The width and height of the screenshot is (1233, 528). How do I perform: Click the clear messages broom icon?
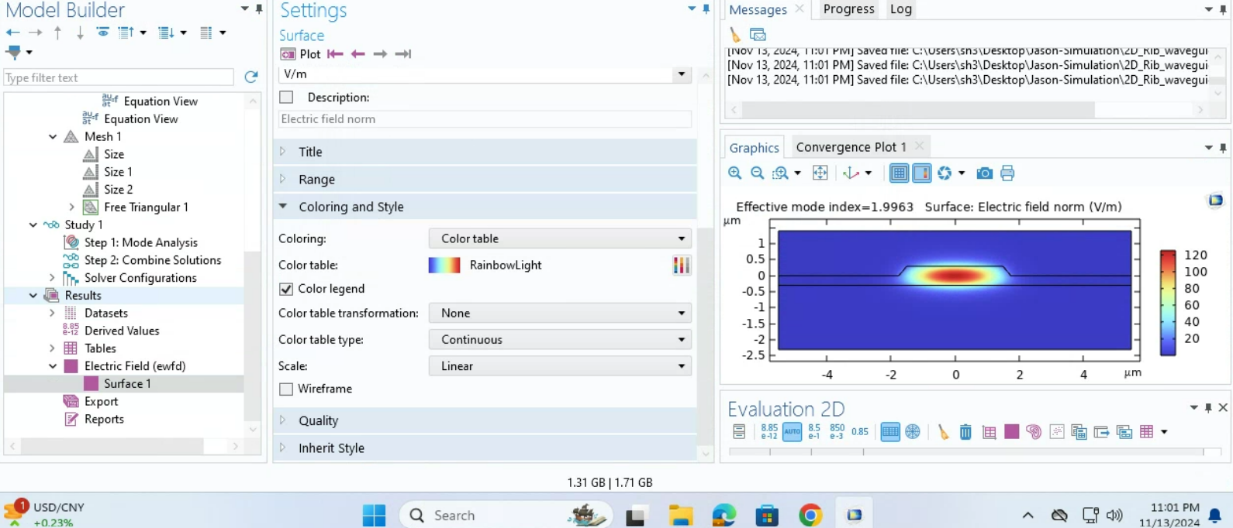click(735, 35)
